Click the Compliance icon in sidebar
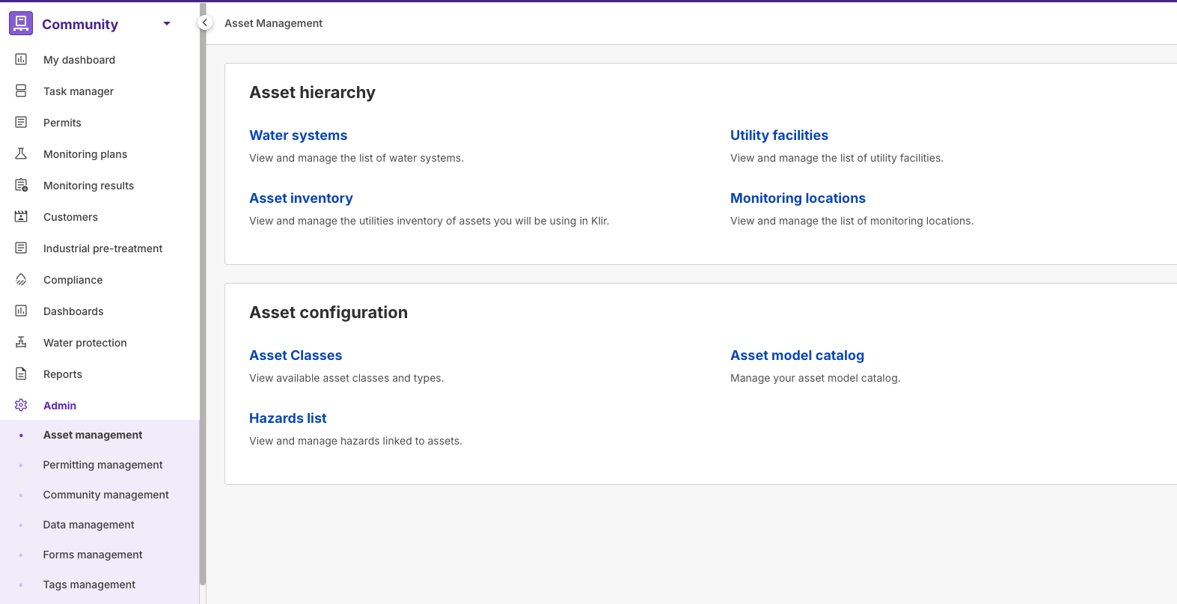Viewport: 1177px width, 604px height. click(x=21, y=279)
